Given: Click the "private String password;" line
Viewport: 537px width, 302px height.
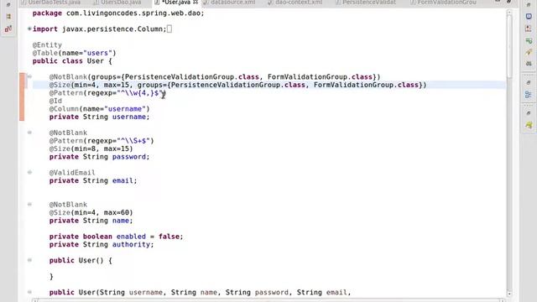Looking at the screenshot, I should click(99, 157).
